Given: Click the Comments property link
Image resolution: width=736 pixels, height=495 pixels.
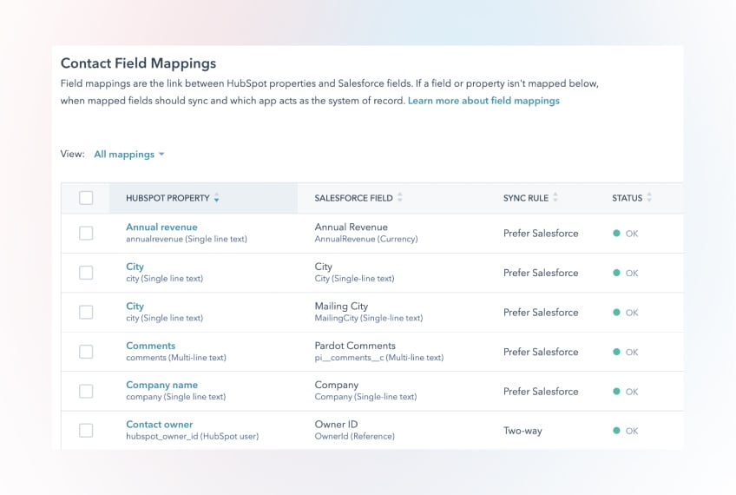Looking at the screenshot, I should coord(150,346).
